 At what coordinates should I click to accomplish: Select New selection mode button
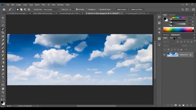click(x=18, y=9)
